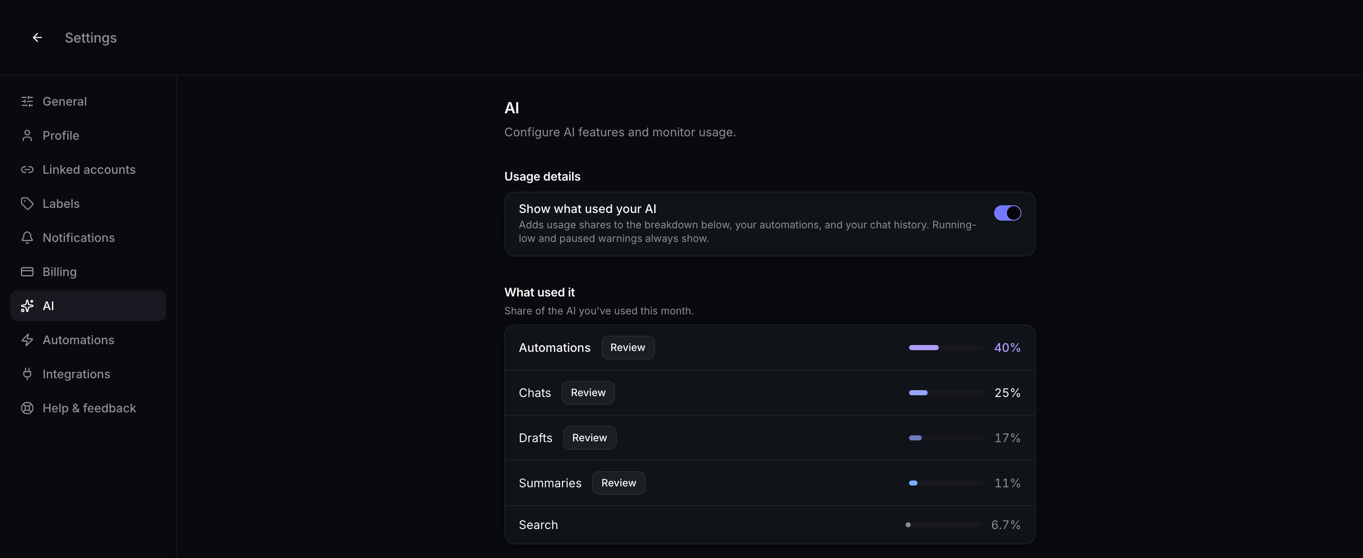
Task: Click the Billing card icon
Action: (x=27, y=272)
